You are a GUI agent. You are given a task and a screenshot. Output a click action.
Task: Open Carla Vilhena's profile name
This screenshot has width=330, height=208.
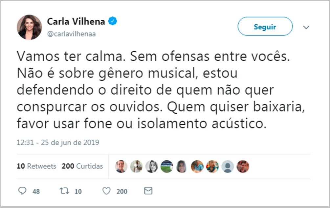76,21
